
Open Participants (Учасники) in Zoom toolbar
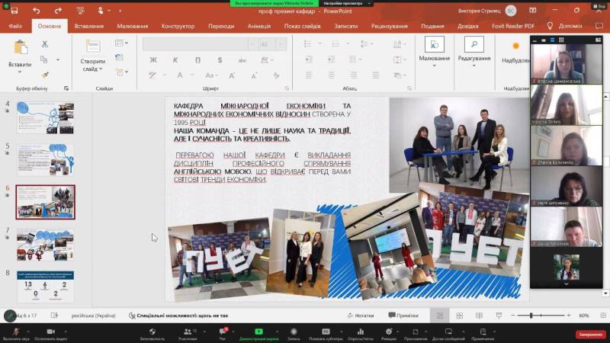tap(188, 332)
